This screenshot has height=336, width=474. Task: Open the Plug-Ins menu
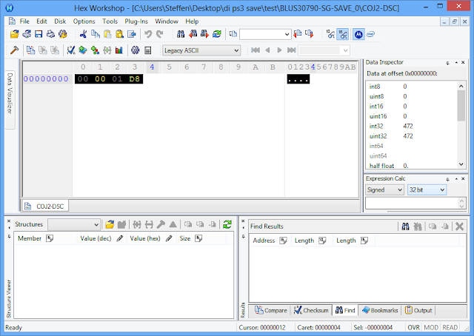tap(137, 21)
